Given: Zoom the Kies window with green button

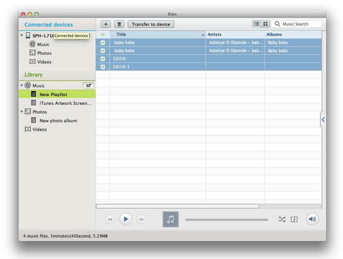Looking at the screenshot, I should coord(37,14).
